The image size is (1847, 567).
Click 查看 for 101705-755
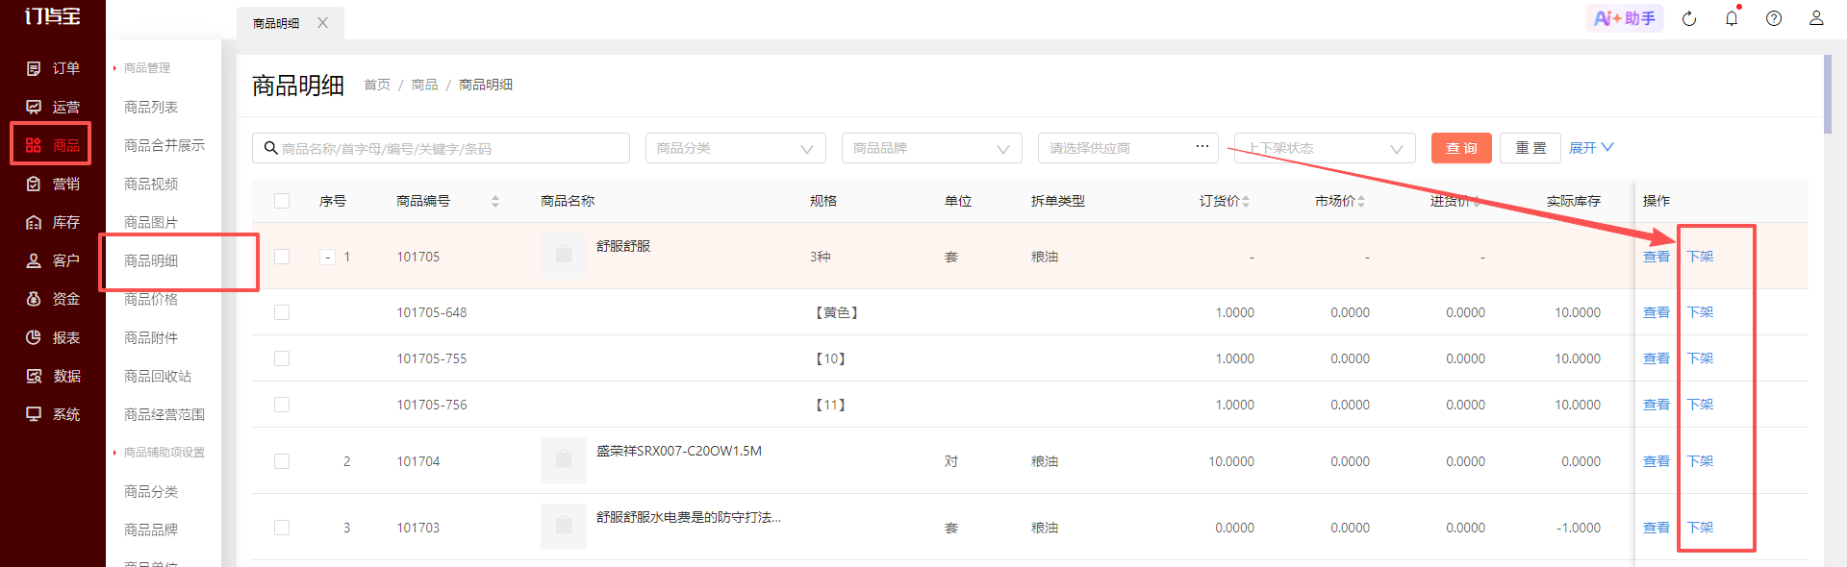point(1657,358)
